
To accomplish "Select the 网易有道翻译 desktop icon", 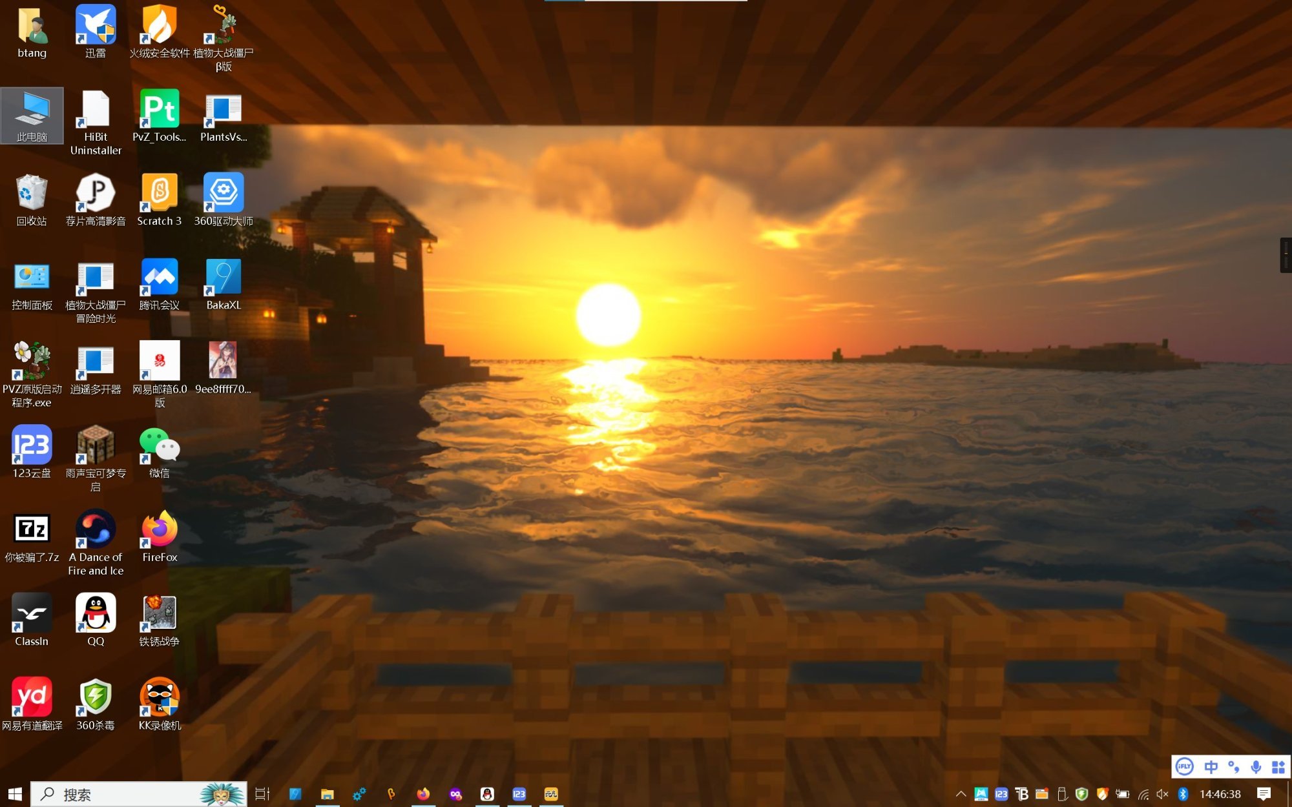I will point(32,704).
